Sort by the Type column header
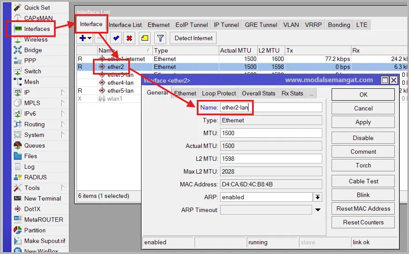This screenshot has width=409, height=254. (x=185, y=50)
